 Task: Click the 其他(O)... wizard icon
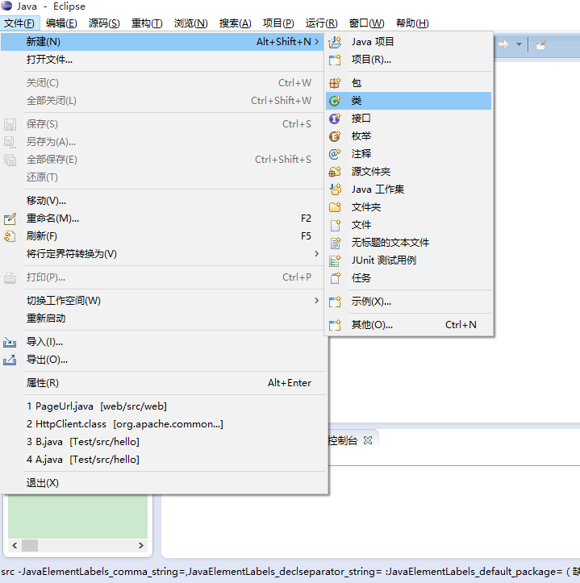point(335,325)
